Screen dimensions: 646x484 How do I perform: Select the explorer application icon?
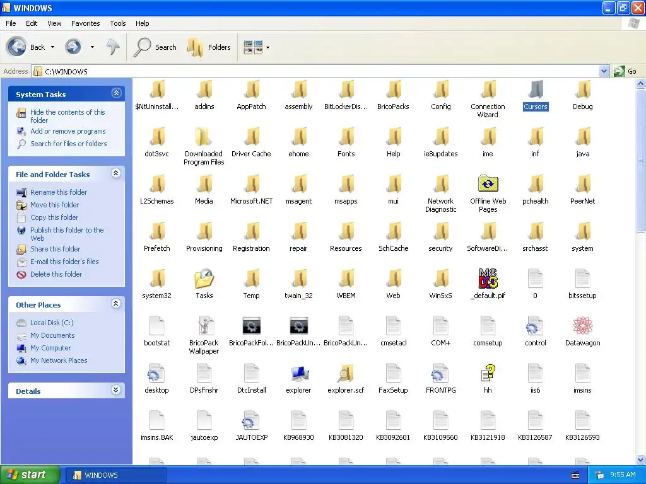tap(298, 373)
